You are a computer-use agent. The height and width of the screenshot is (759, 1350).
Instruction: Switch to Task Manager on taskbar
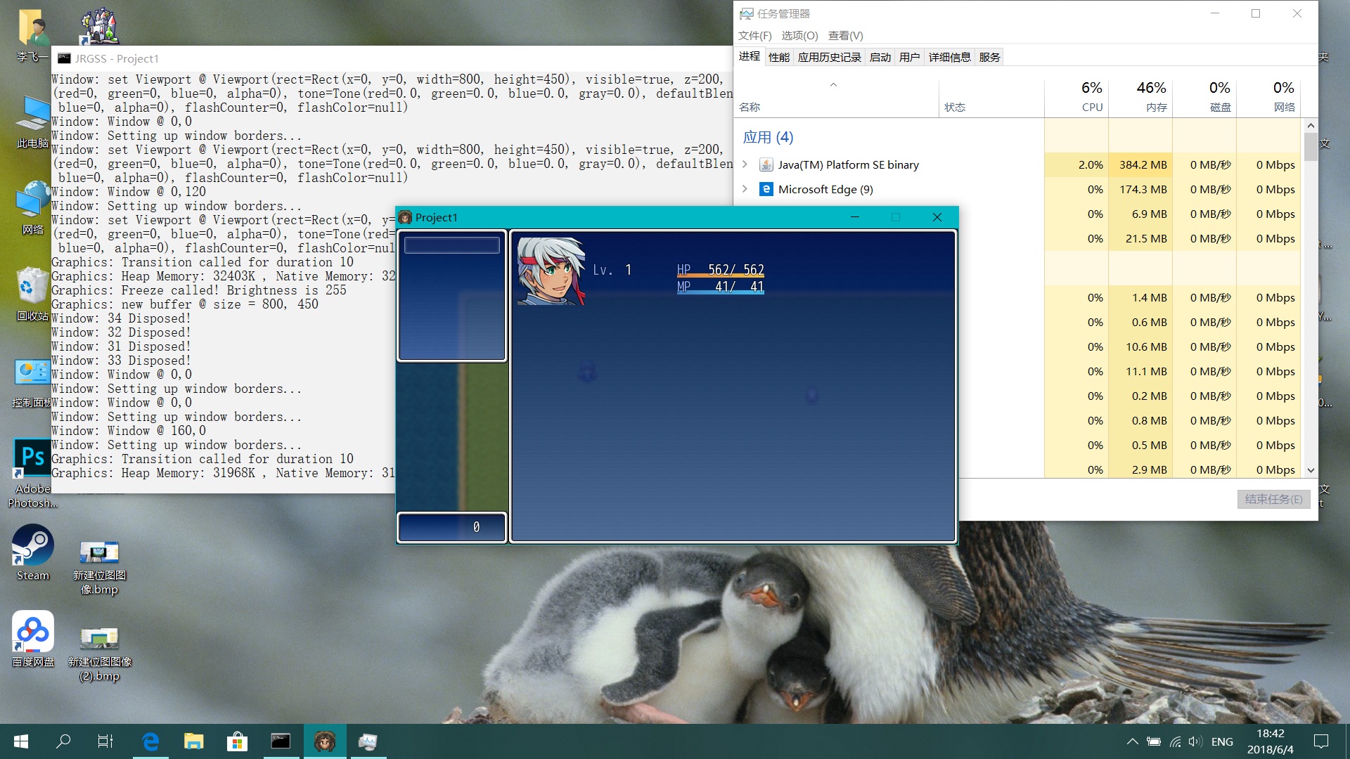click(368, 741)
